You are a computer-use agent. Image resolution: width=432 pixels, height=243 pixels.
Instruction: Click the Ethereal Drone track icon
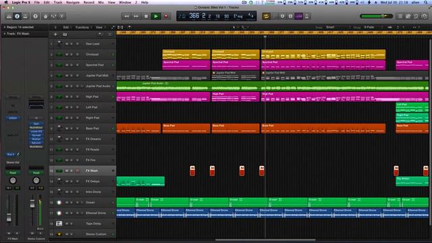[59, 213]
